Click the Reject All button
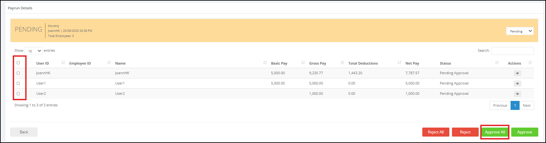The width and height of the screenshot is (546, 143). (436, 132)
